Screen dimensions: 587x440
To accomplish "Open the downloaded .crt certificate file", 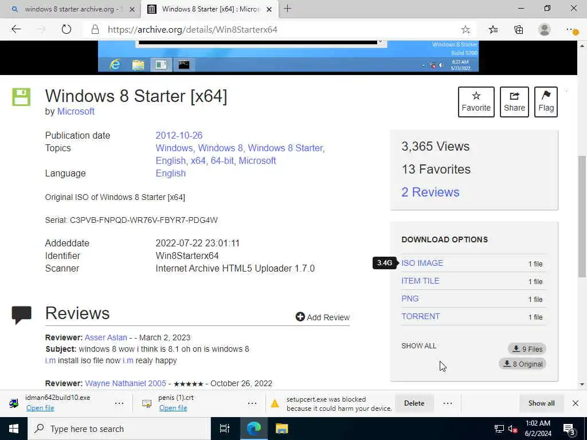I will point(173,408).
